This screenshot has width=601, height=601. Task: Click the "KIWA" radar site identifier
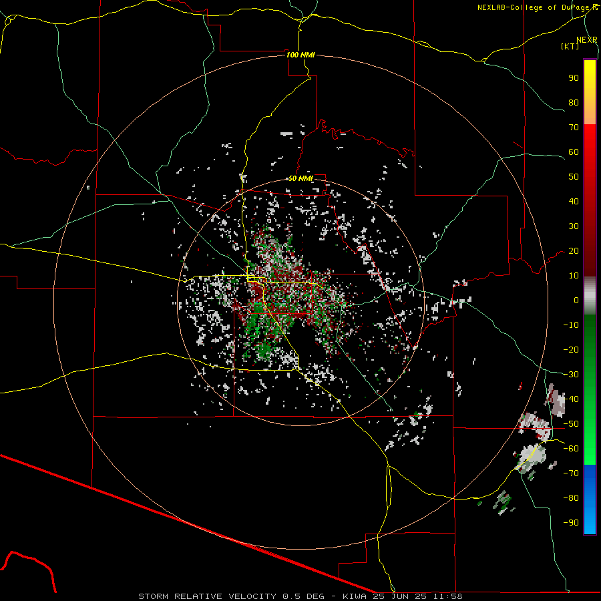(x=355, y=596)
